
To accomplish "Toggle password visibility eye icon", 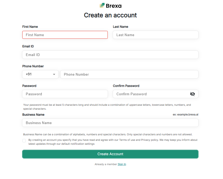I will 193,94.
